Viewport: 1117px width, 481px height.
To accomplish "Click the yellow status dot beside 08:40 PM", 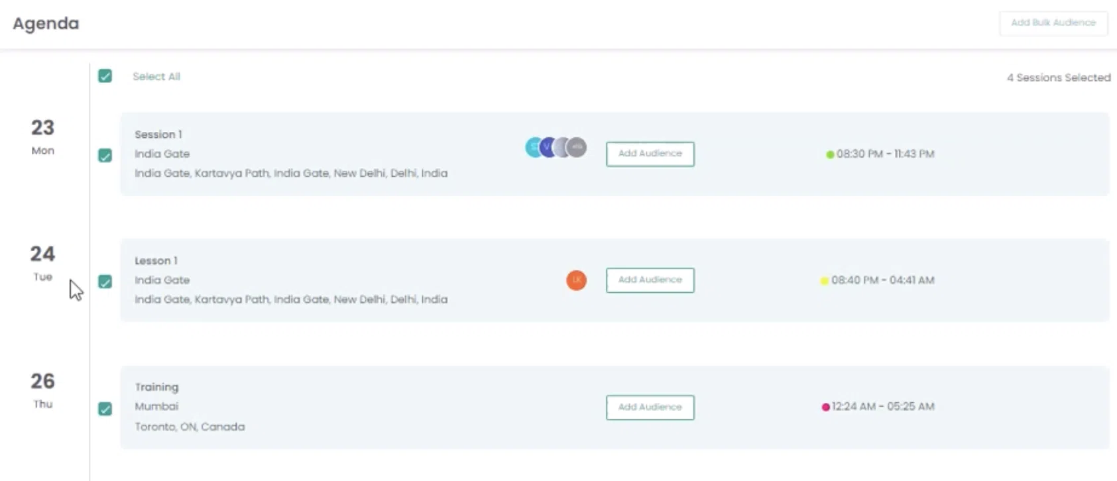I will point(824,281).
